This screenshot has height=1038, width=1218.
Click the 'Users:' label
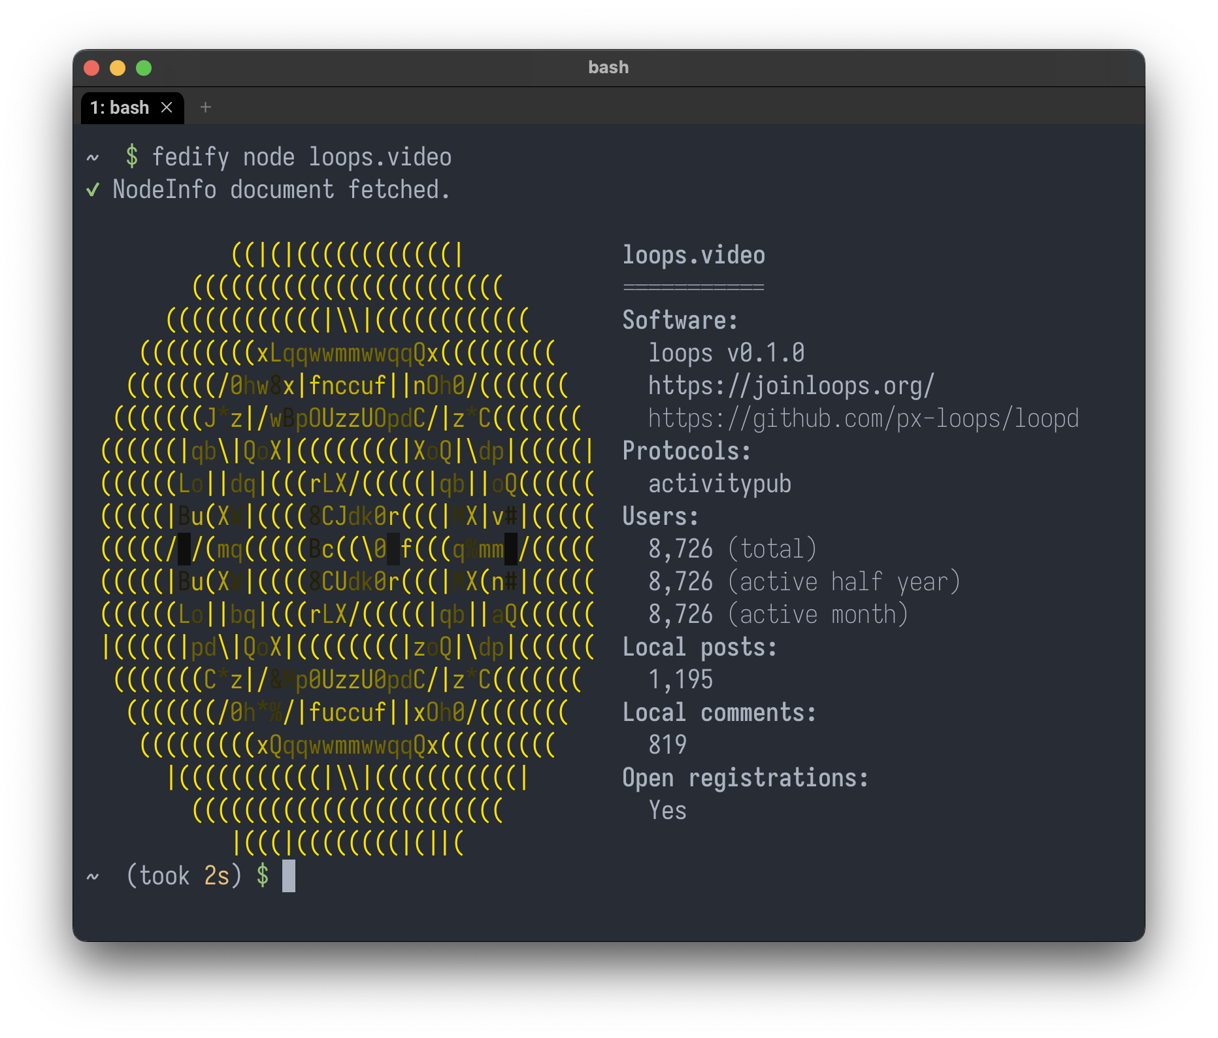[661, 517]
